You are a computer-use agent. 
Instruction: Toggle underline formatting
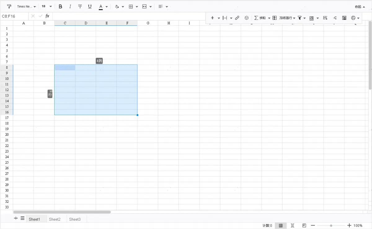(90, 6)
